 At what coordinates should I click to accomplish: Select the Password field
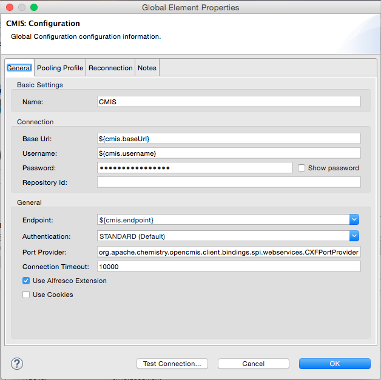click(x=194, y=168)
